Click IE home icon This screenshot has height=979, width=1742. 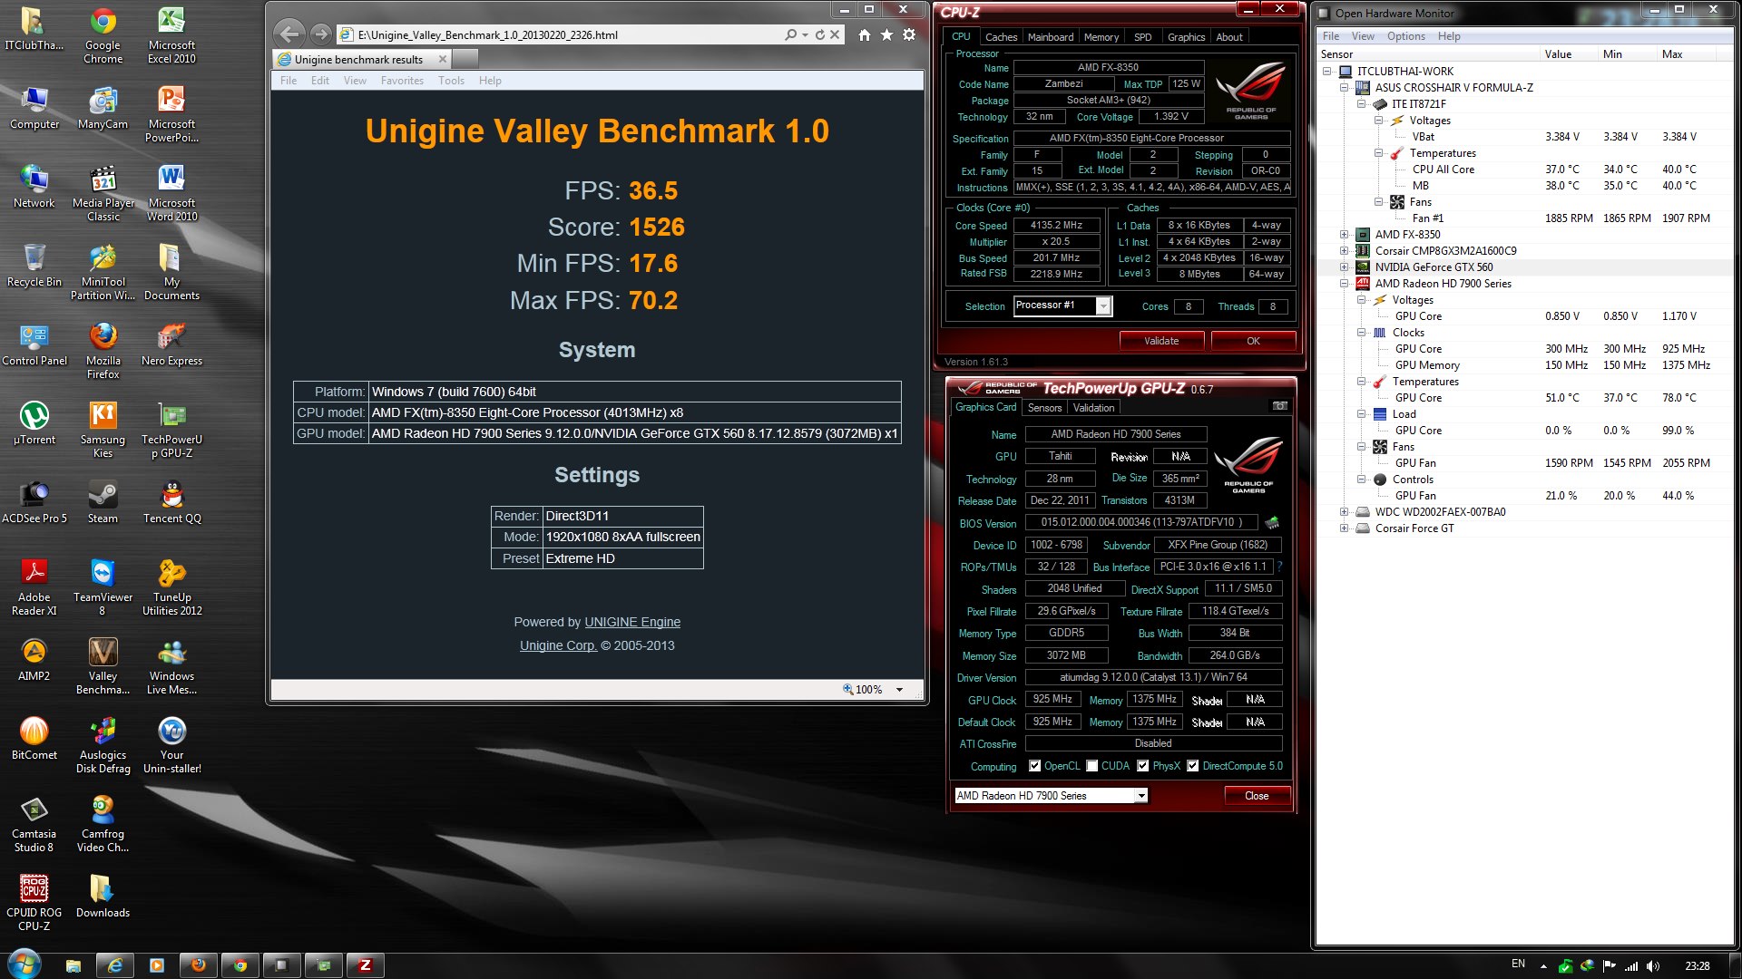click(x=864, y=34)
